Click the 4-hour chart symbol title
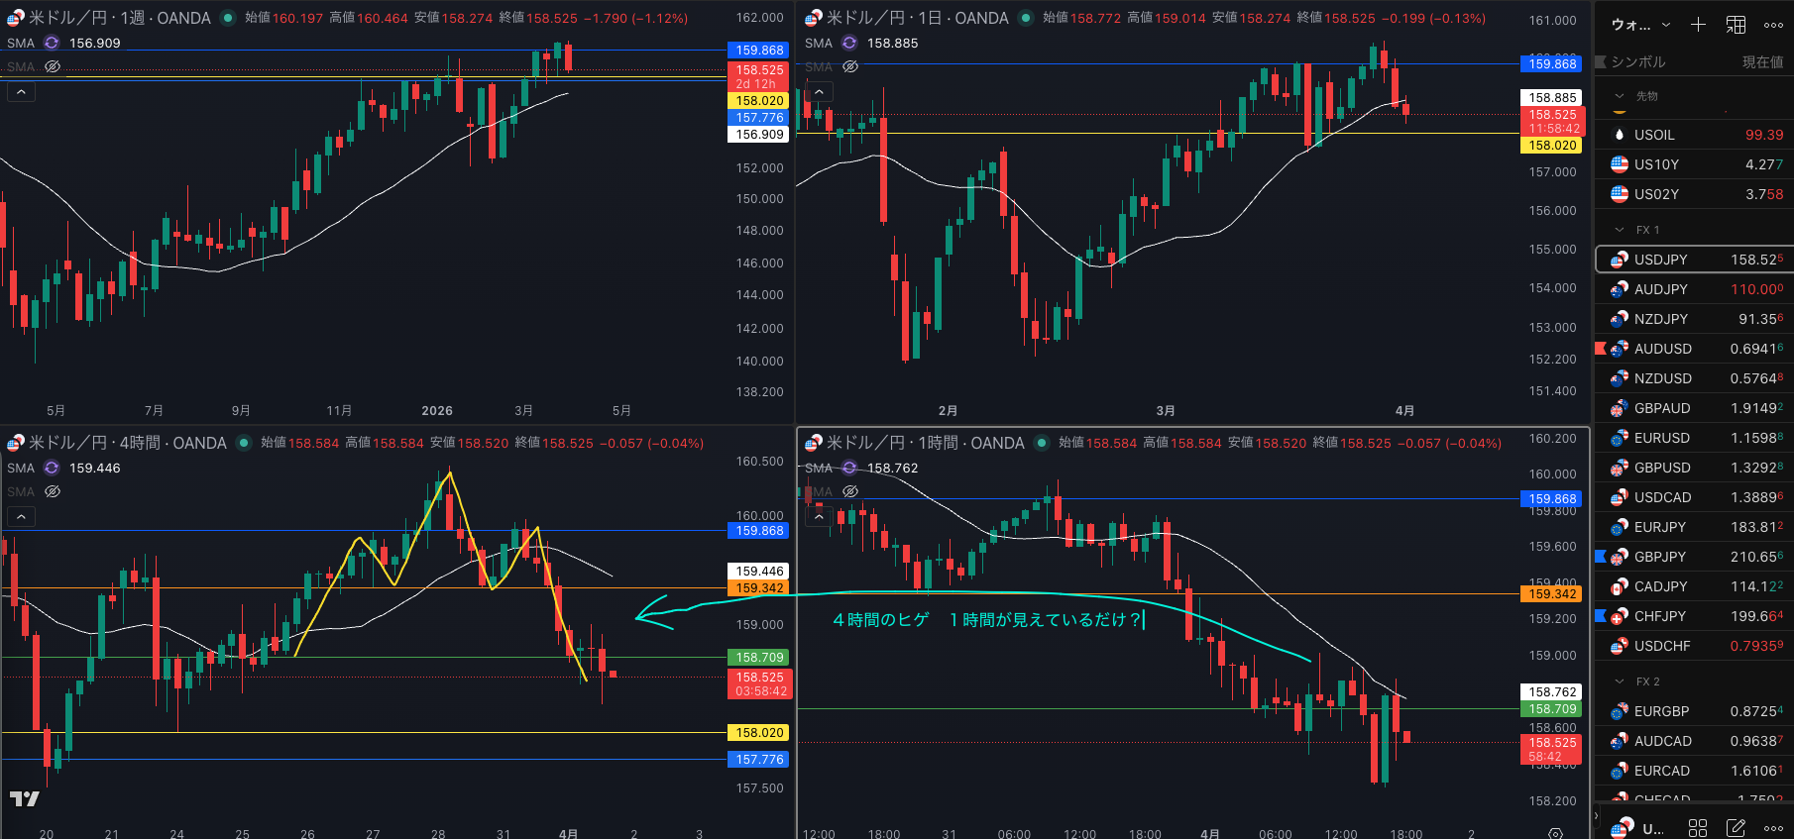The image size is (1794, 839). click(127, 443)
